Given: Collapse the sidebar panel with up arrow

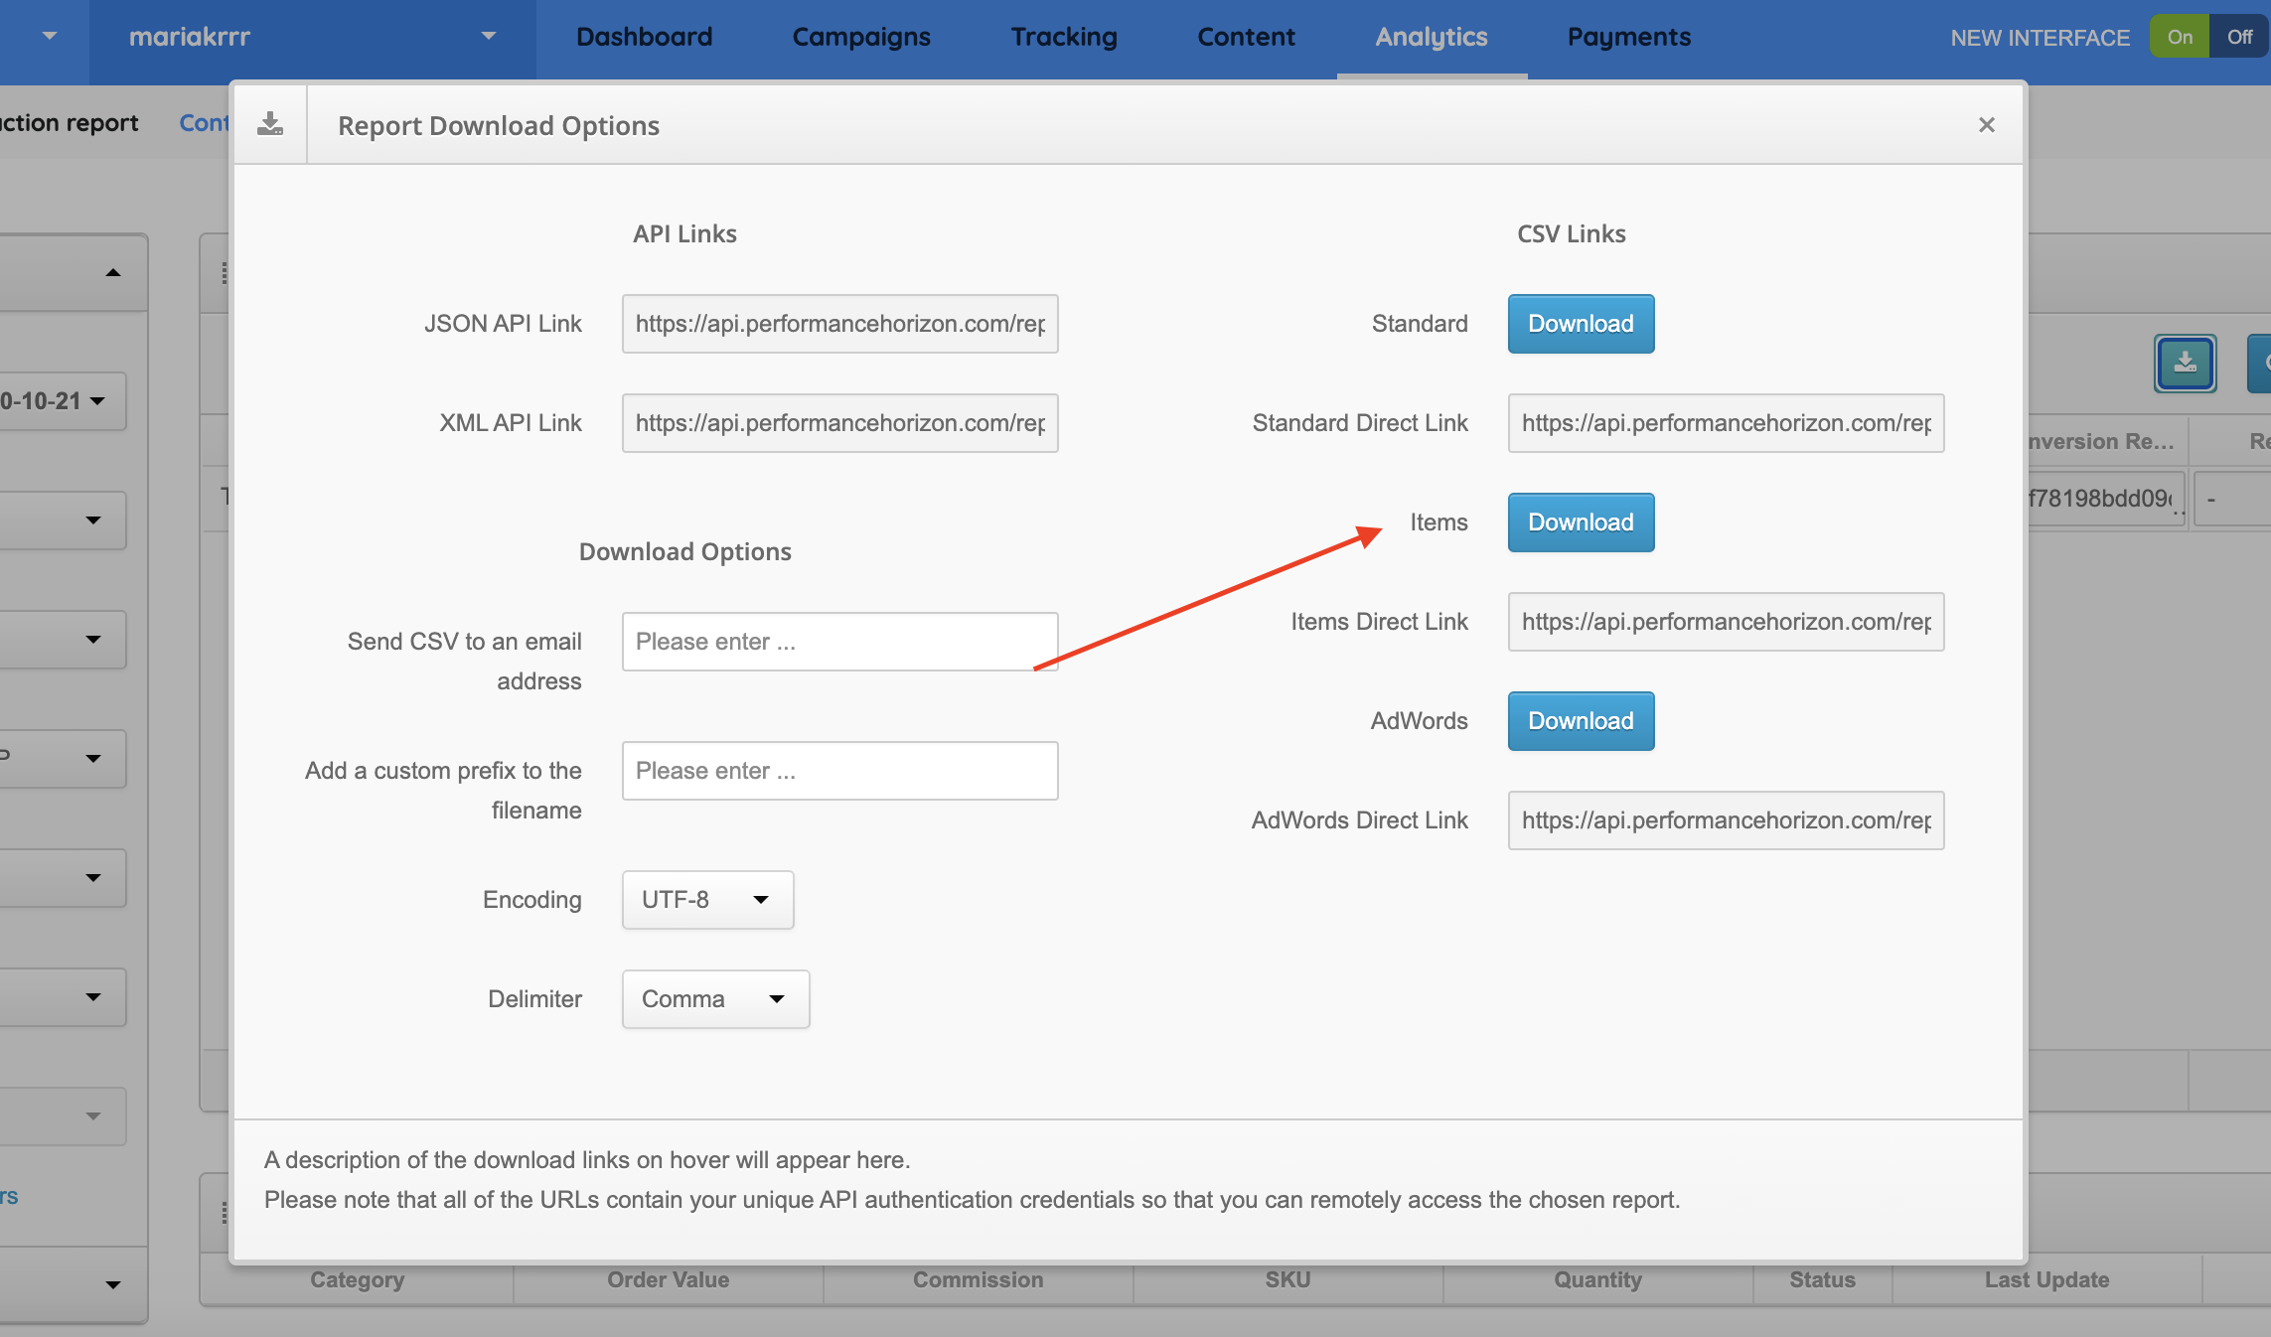Looking at the screenshot, I should point(113,272).
